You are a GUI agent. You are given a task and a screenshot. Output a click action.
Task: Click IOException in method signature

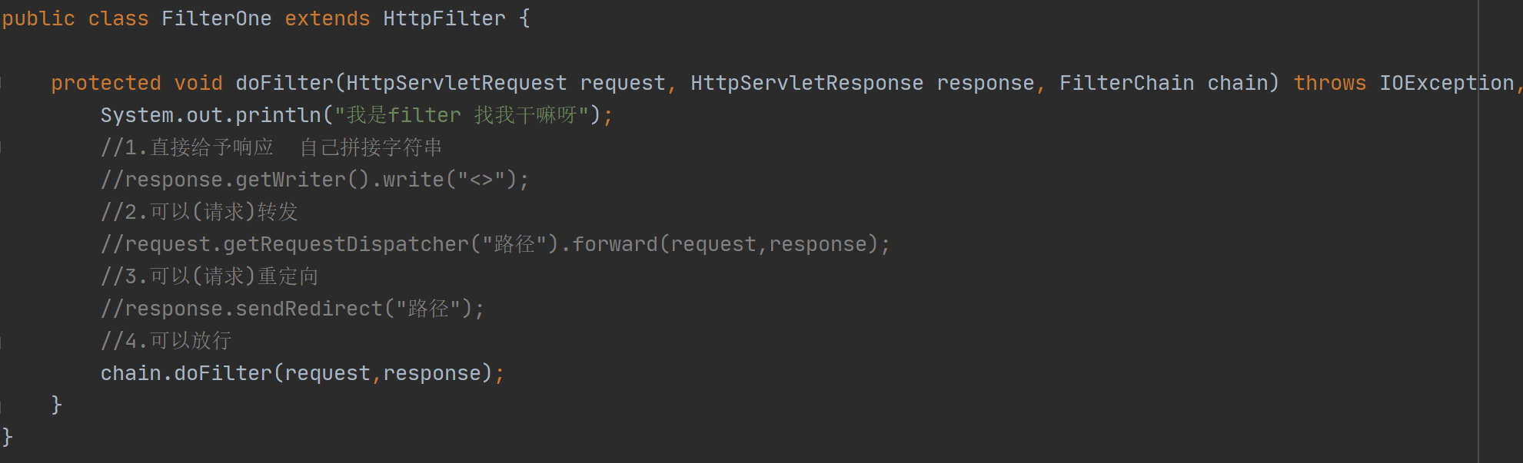pos(1447,83)
